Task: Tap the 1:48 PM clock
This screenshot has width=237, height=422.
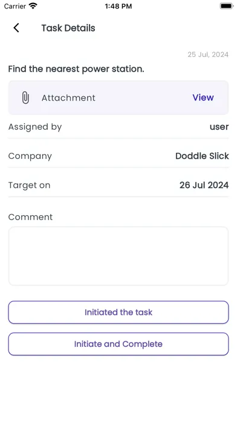Action: point(118,6)
